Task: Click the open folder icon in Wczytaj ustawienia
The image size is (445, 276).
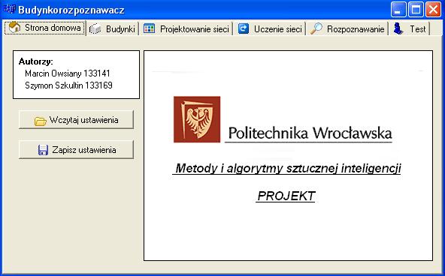Action: (41, 121)
